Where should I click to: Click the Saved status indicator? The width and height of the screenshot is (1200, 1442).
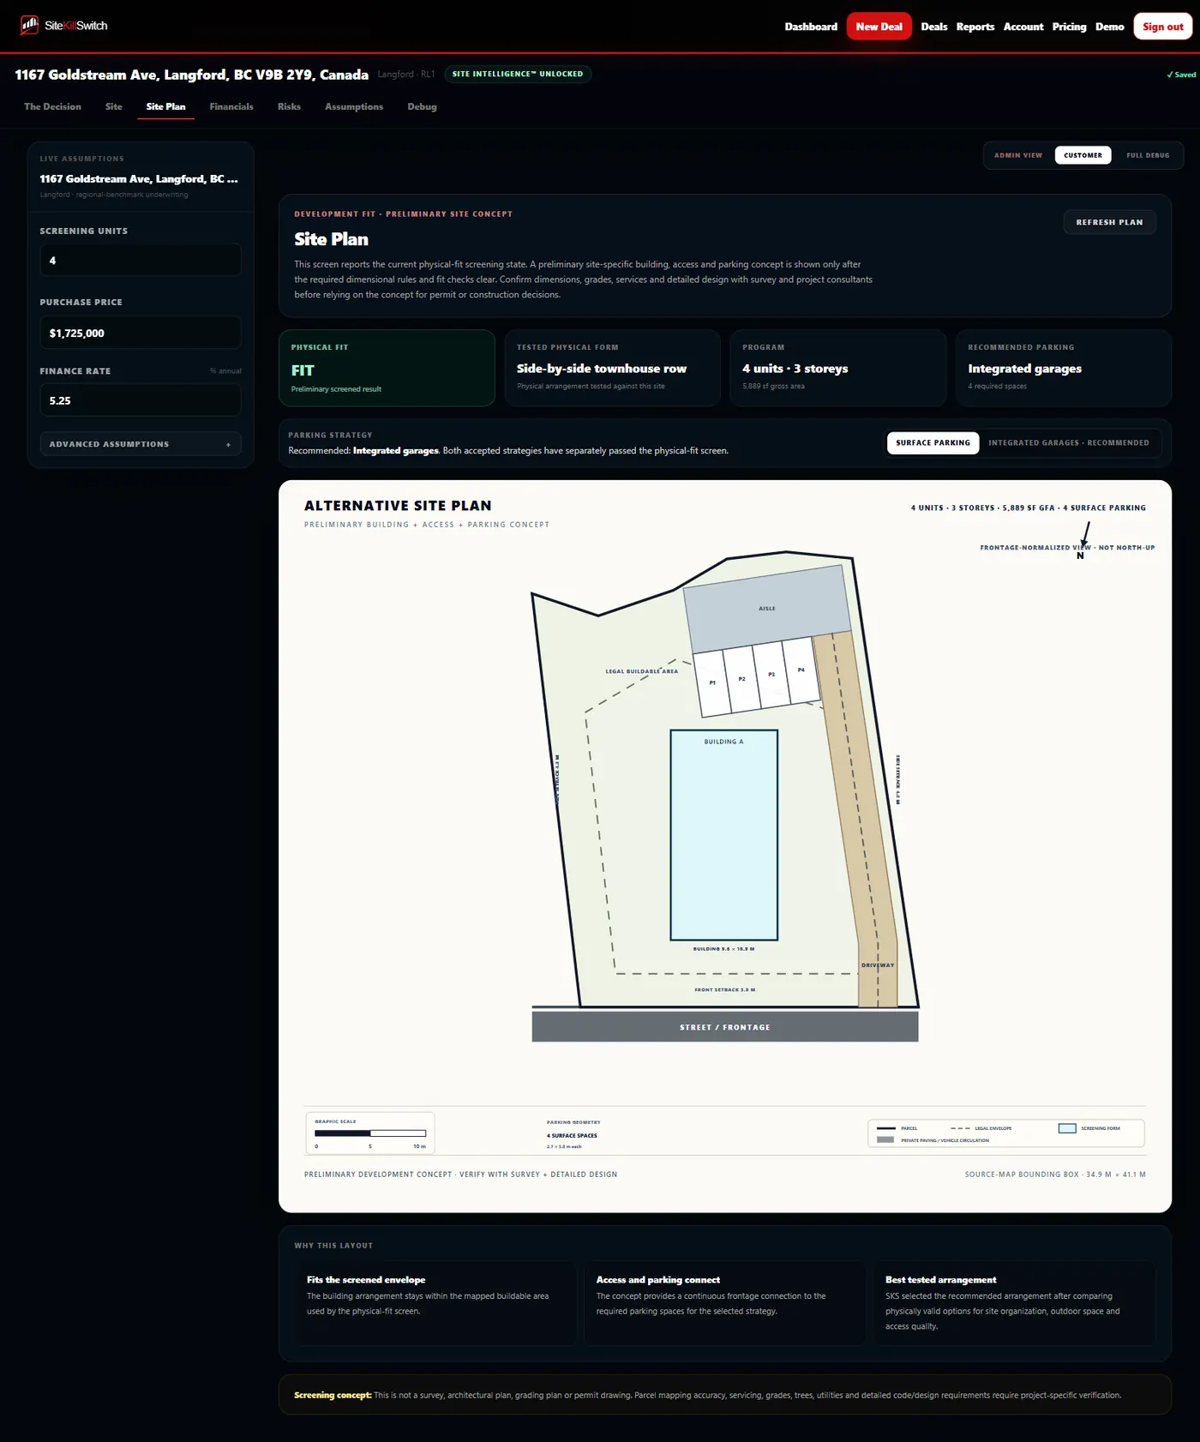(1181, 75)
